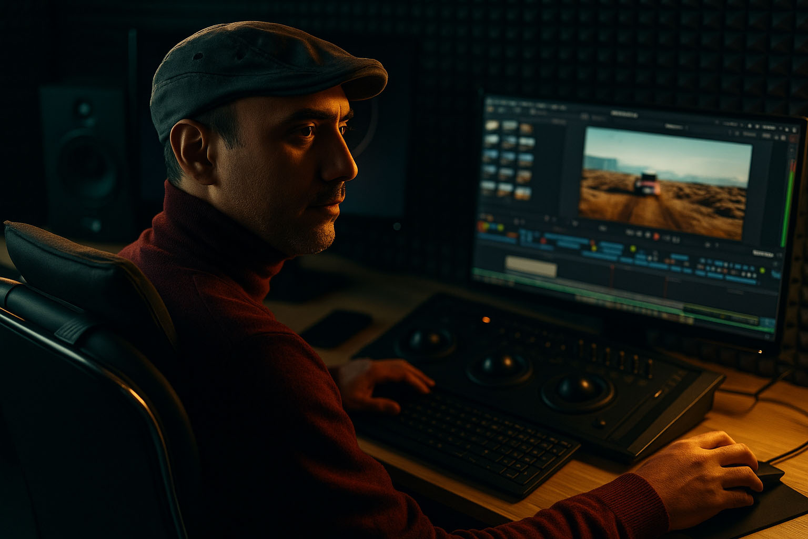Select the bottom-right thumbnail in the media pool
808x539 pixels.
tap(522, 193)
